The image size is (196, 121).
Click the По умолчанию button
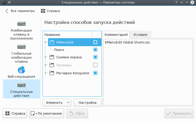[x=47, y=114]
